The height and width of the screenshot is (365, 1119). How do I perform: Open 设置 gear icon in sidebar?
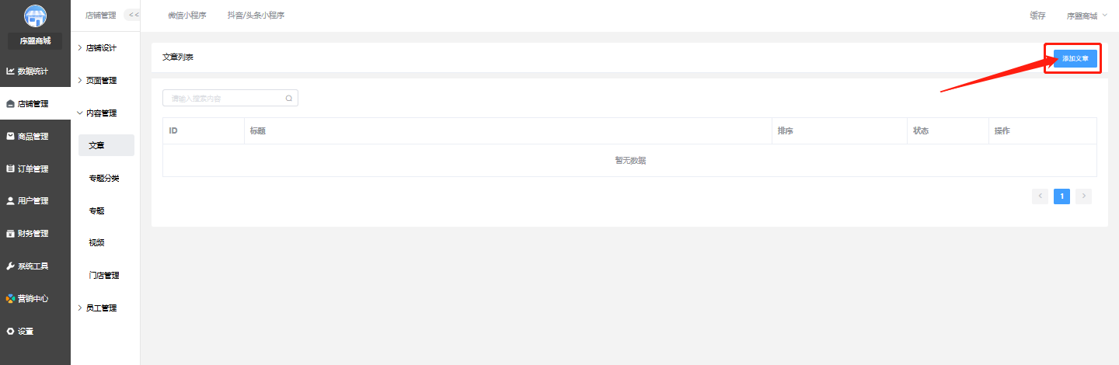(x=10, y=331)
